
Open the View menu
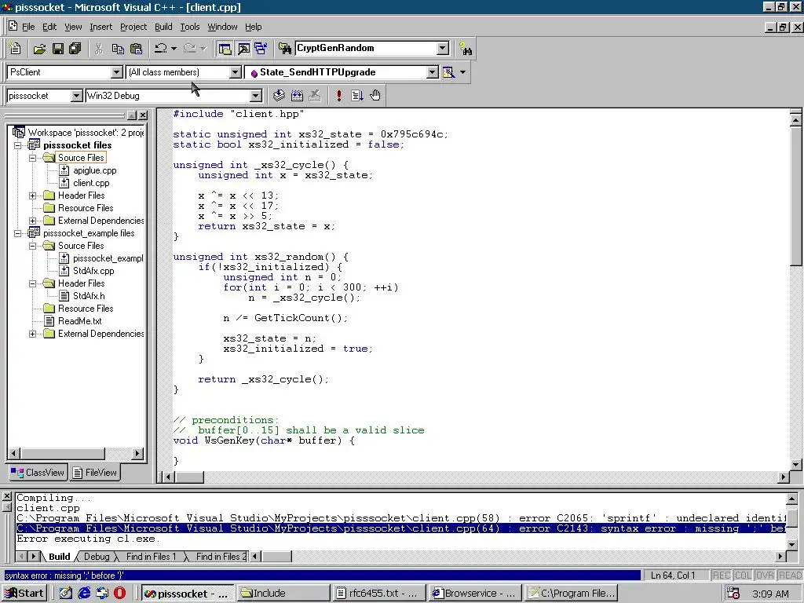click(x=73, y=27)
